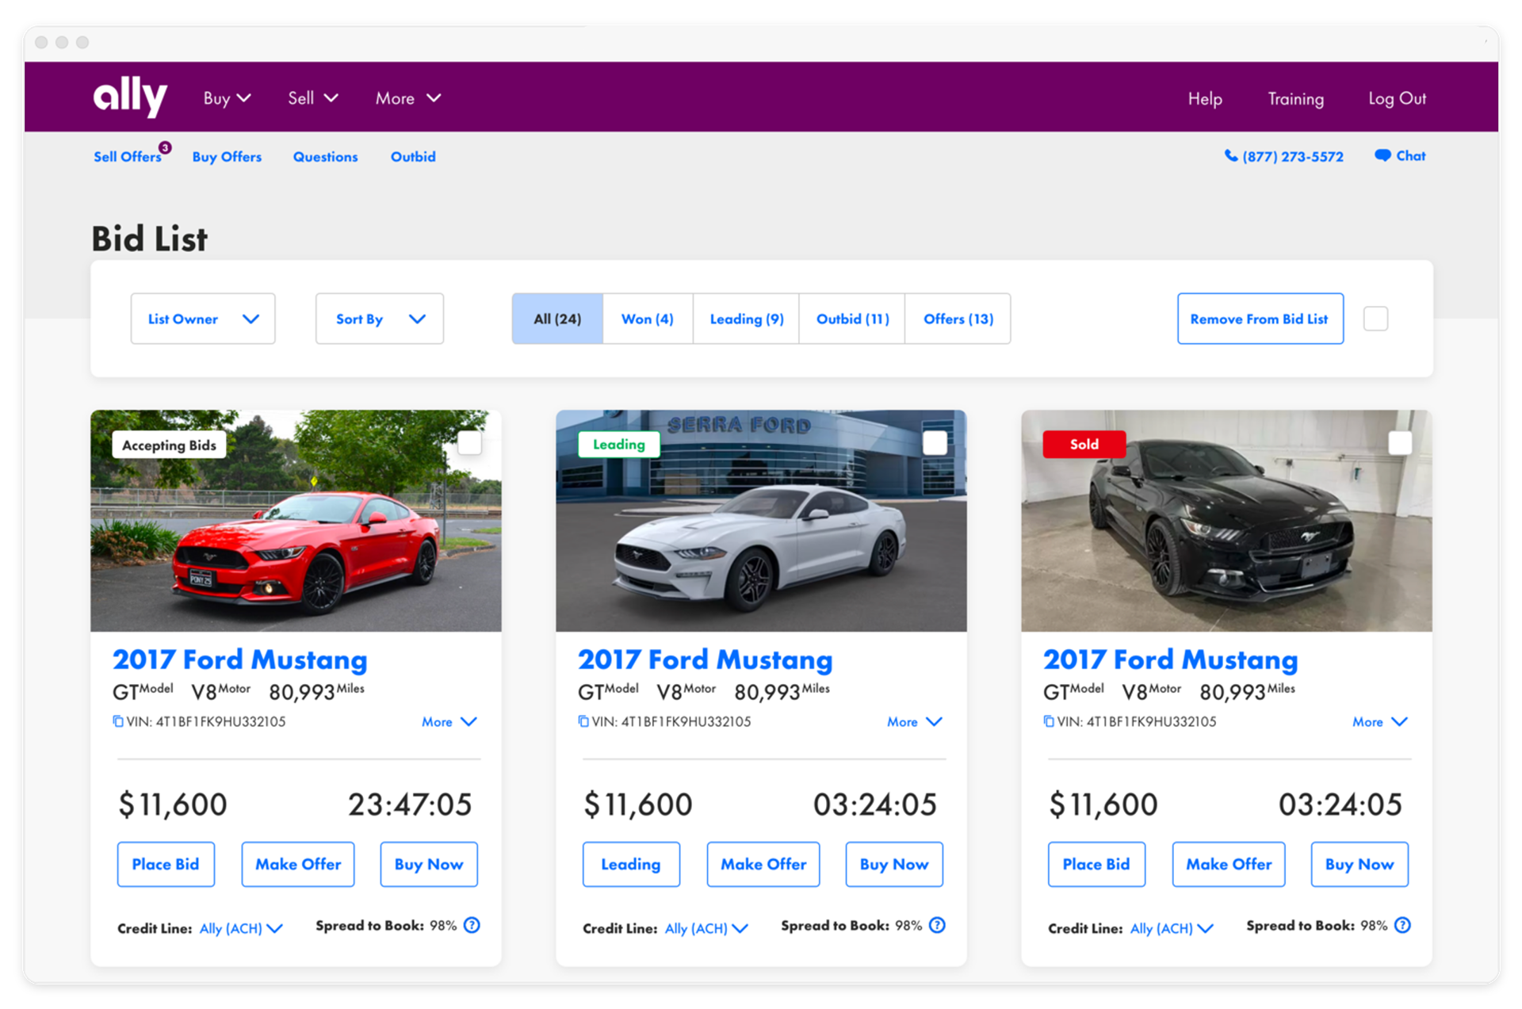Buy Now on the Sold Mustang card
Screen dimensions: 1522x1009
(x=1359, y=864)
